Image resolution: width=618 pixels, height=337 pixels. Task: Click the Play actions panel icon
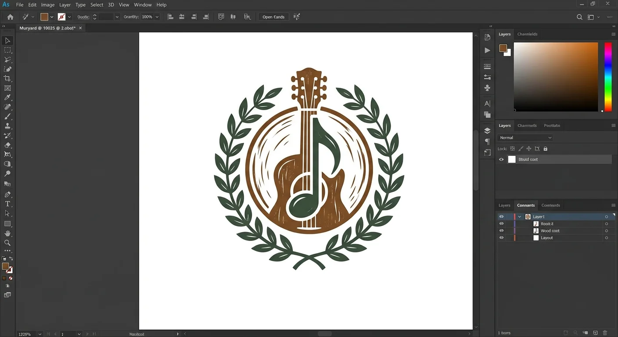487,50
